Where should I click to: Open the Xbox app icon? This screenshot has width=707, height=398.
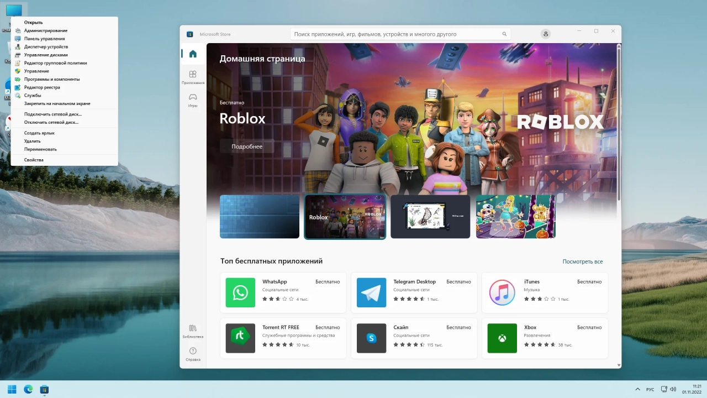(502, 338)
